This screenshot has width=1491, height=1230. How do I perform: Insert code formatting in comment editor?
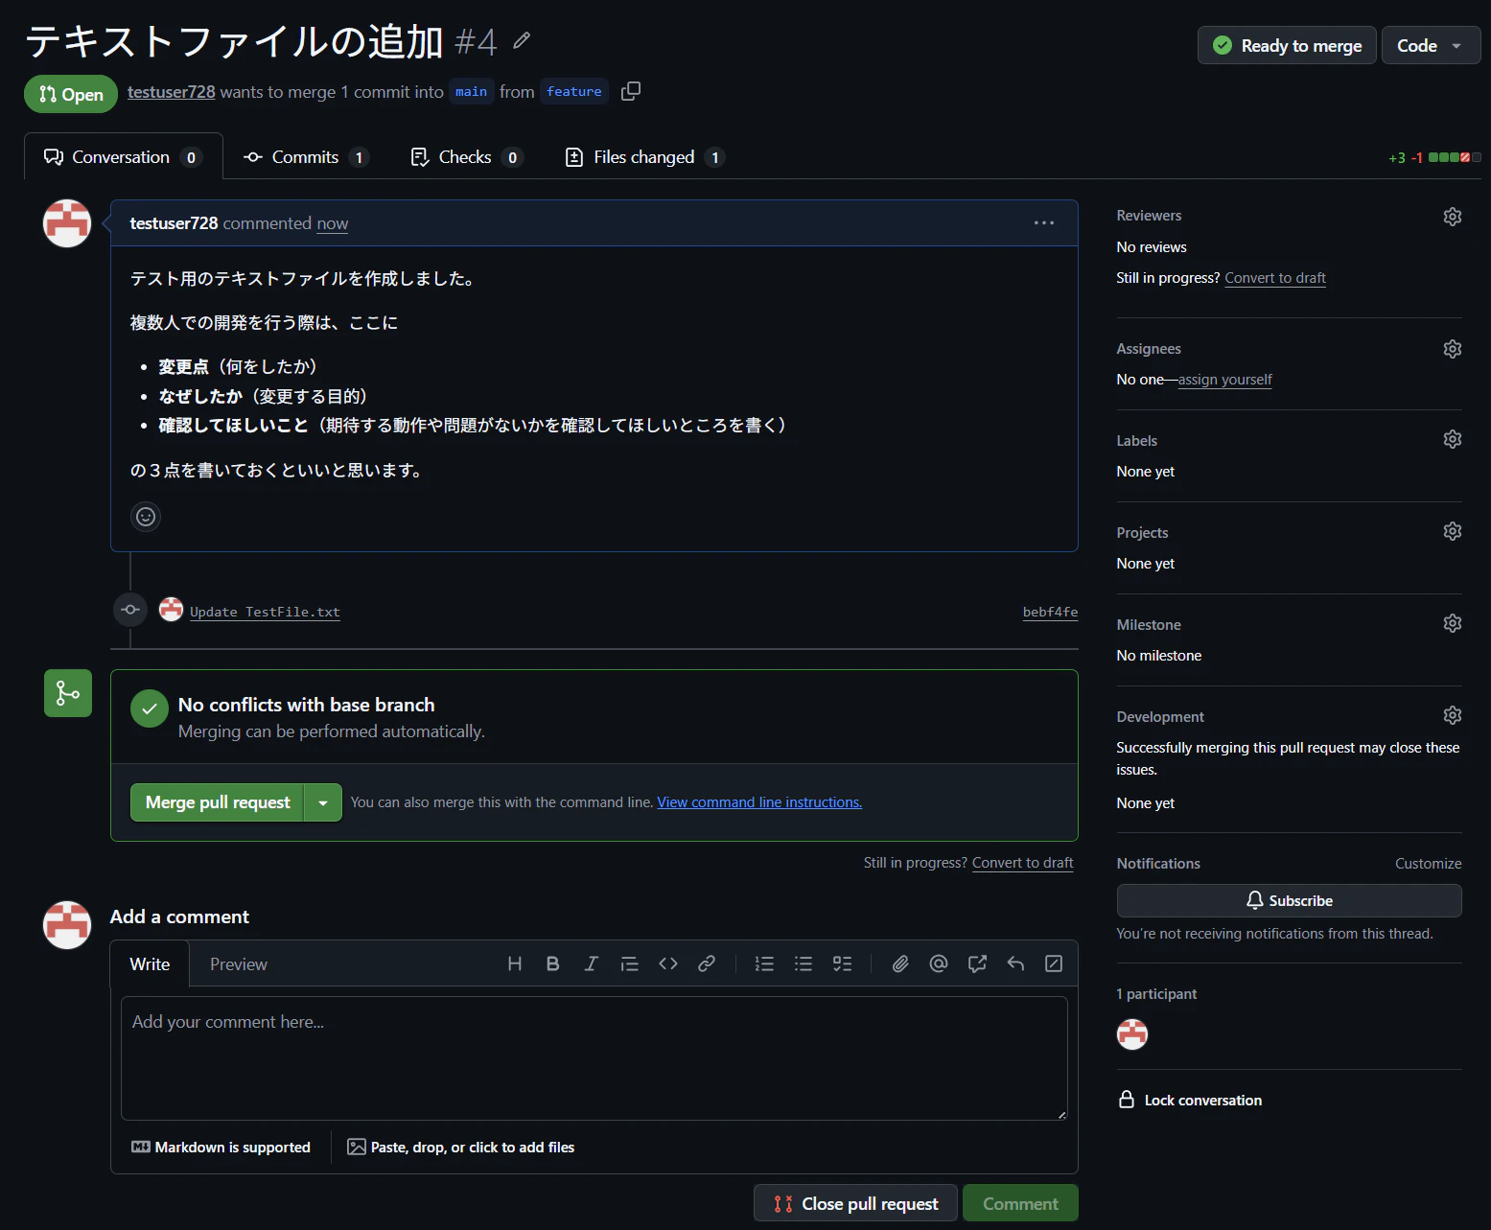point(668,963)
